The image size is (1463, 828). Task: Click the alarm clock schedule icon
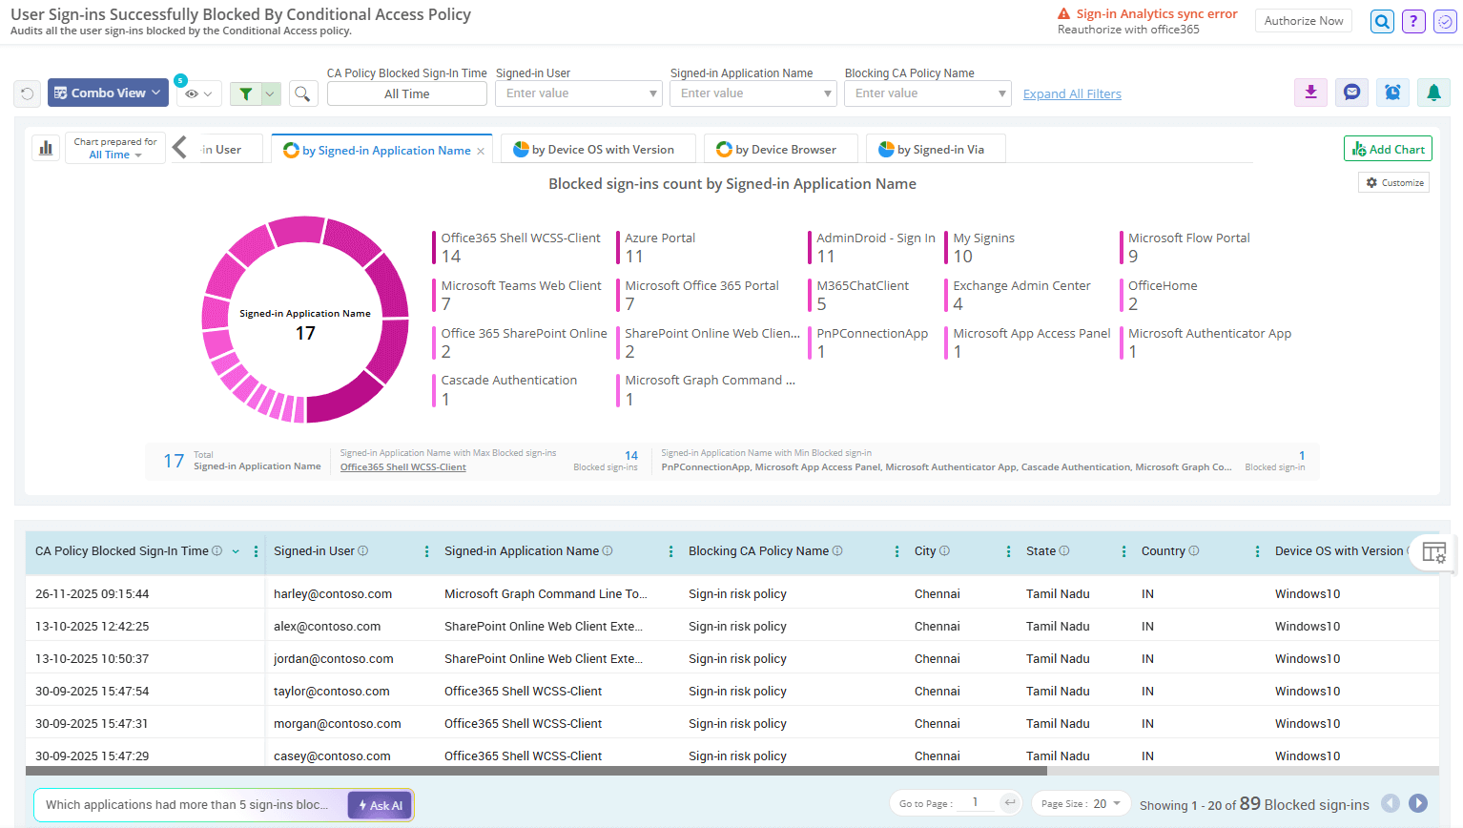coord(1392,93)
